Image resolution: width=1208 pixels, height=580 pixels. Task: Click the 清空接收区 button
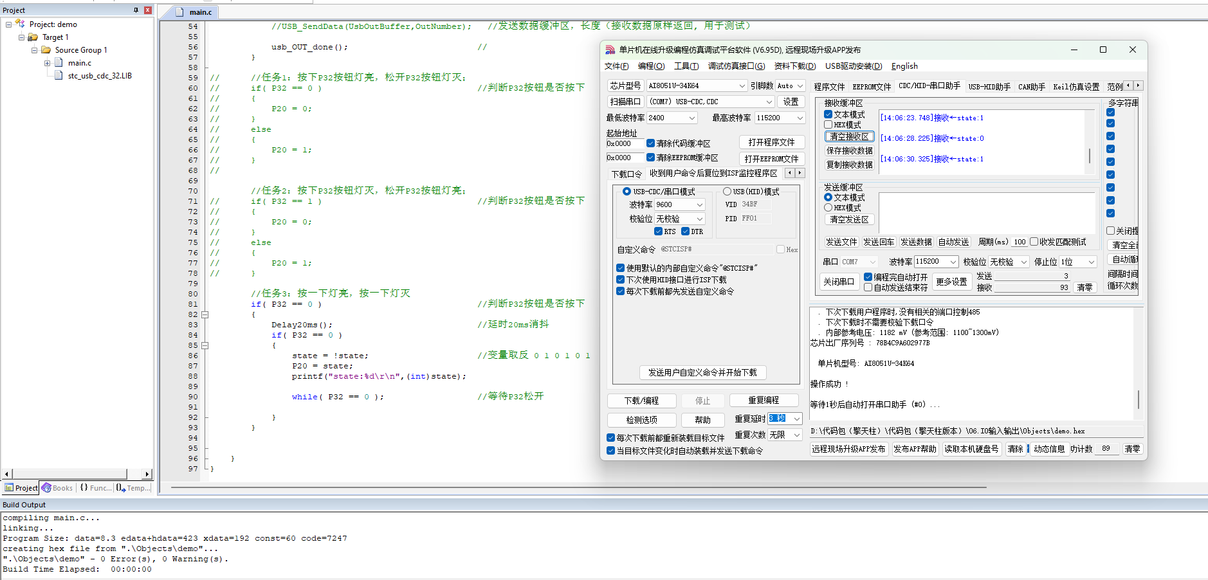(x=849, y=136)
